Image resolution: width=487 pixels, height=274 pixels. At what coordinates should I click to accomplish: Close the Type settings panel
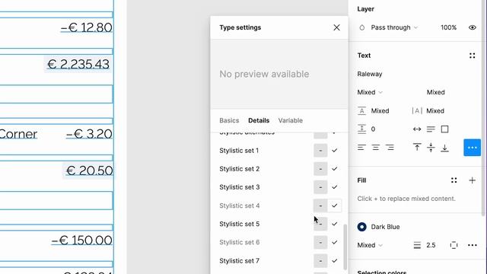pyautogui.click(x=336, y=27)
